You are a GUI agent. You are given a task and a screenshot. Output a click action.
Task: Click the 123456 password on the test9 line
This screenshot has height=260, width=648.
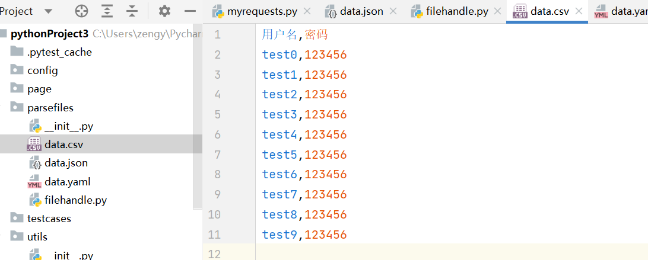point(326,235)
